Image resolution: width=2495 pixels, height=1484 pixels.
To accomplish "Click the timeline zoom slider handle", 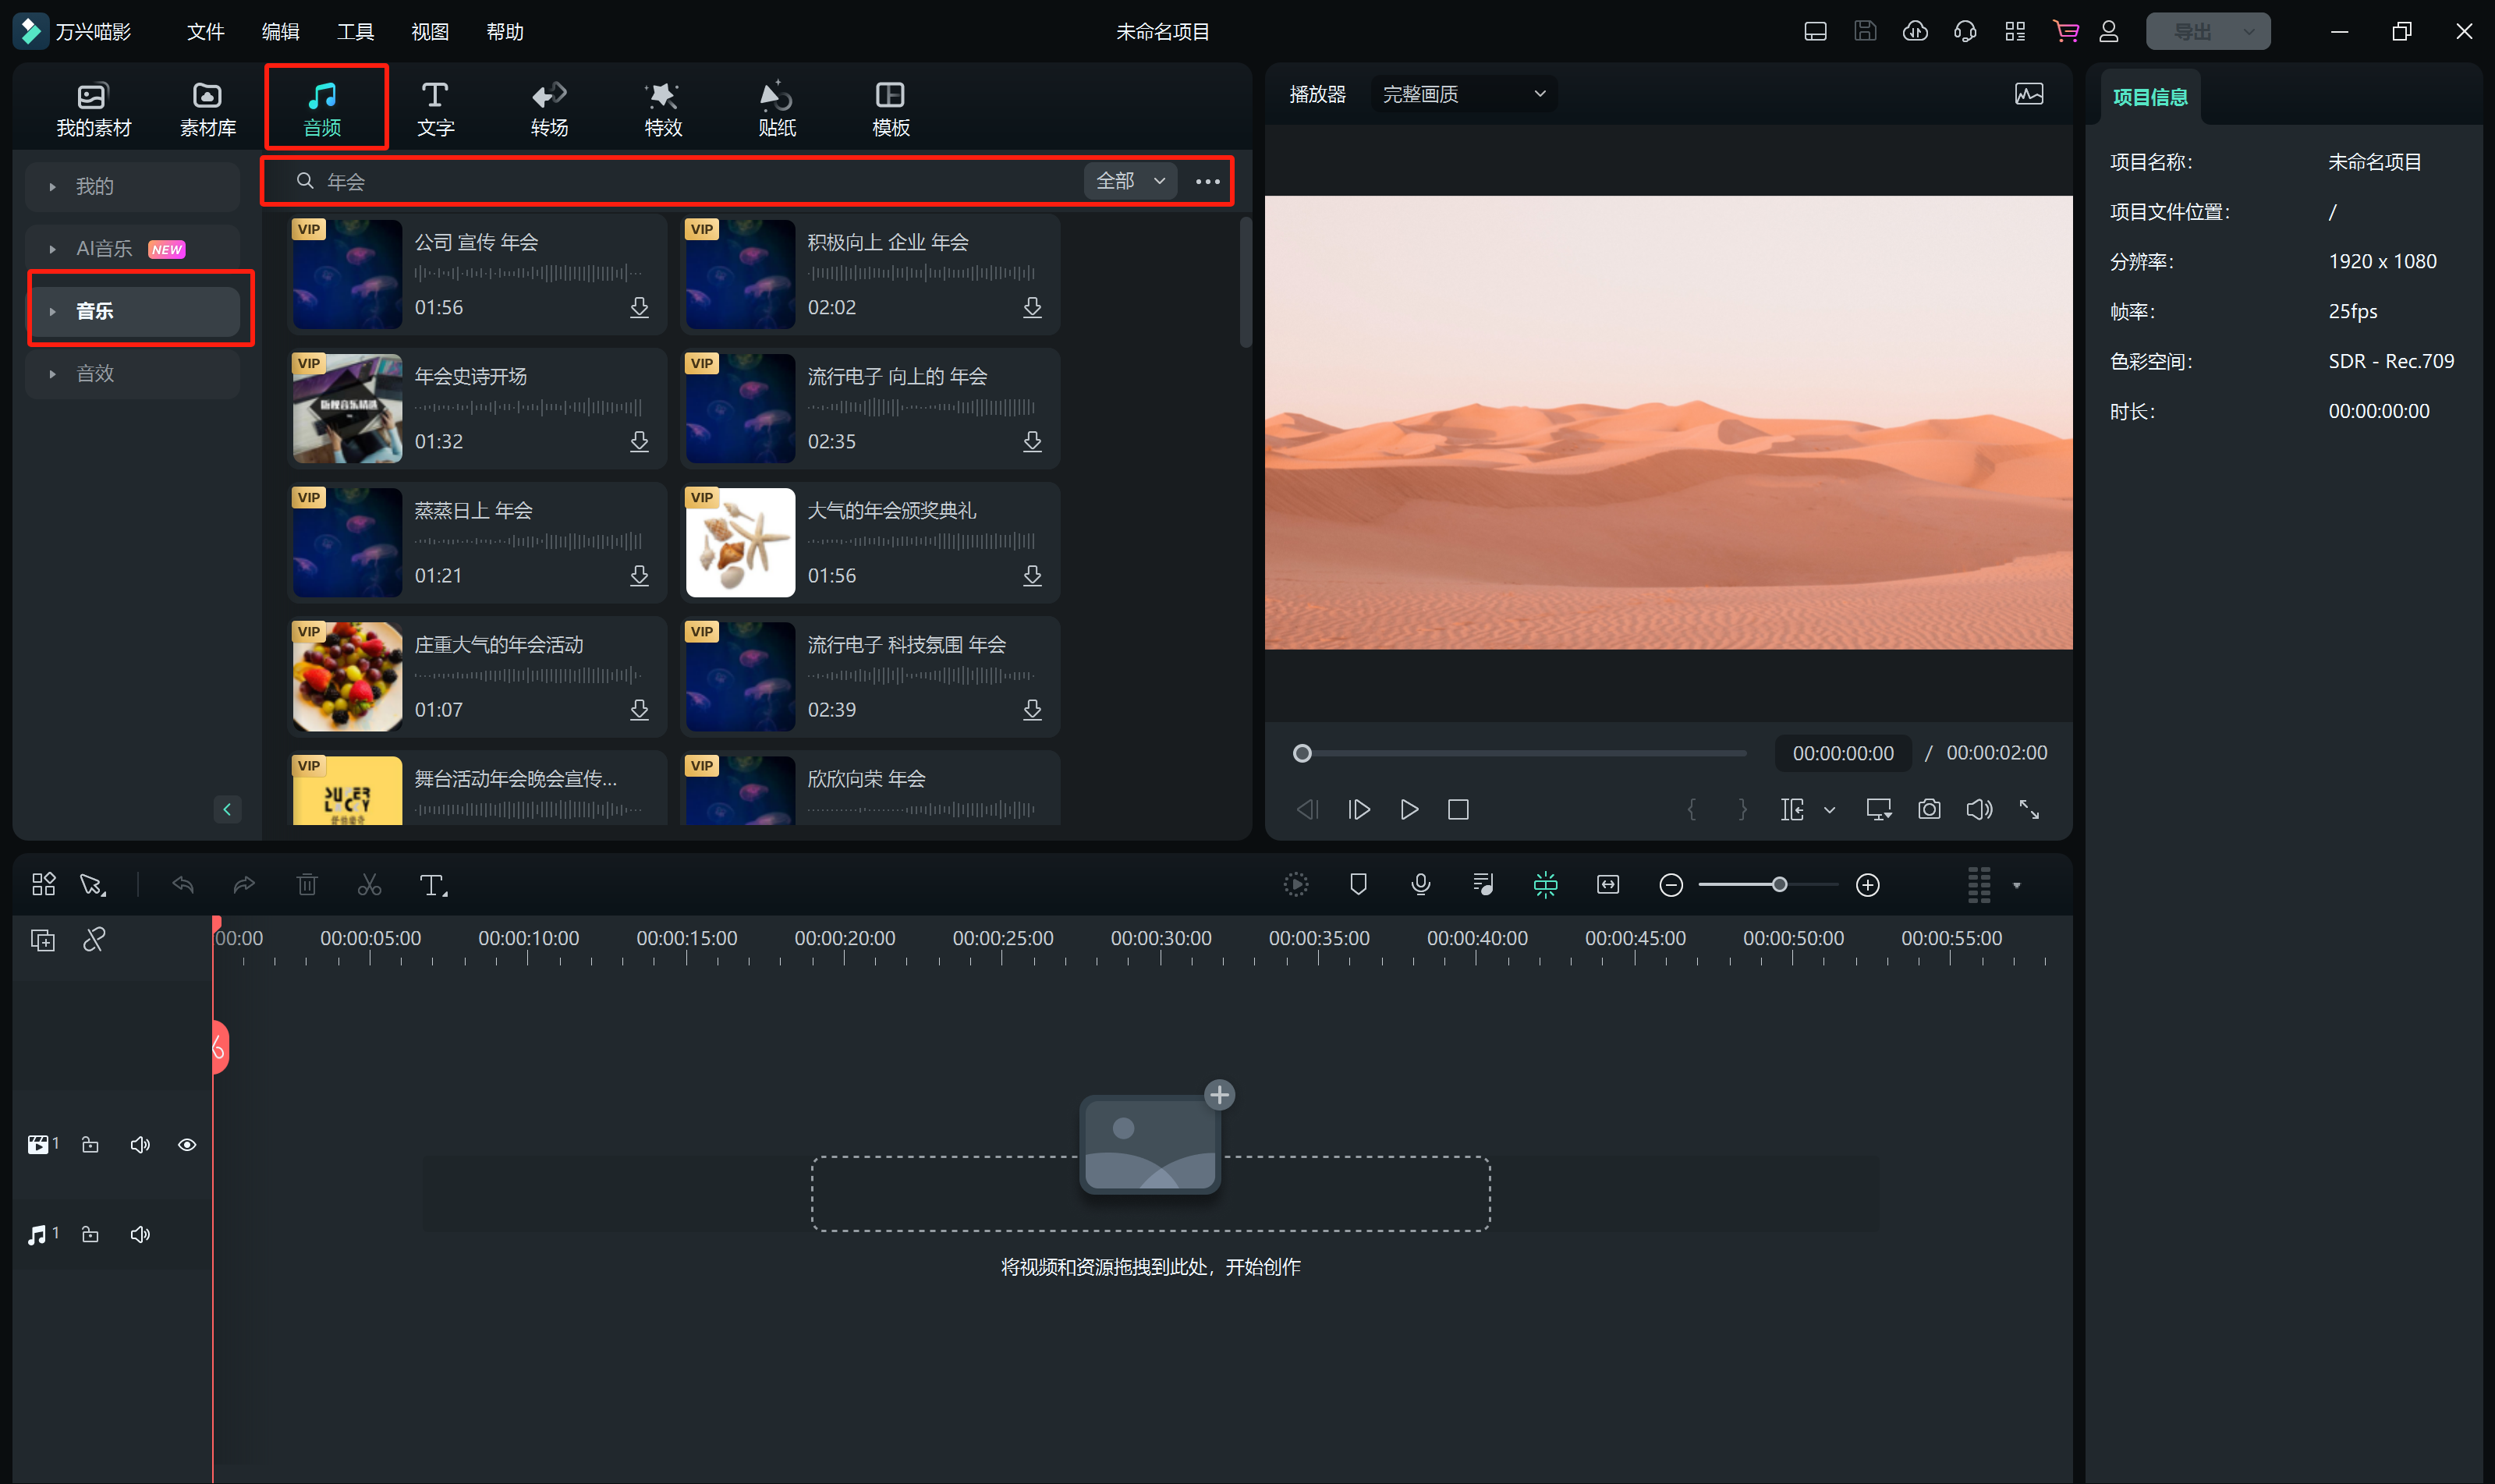I will pos(1779,885).
